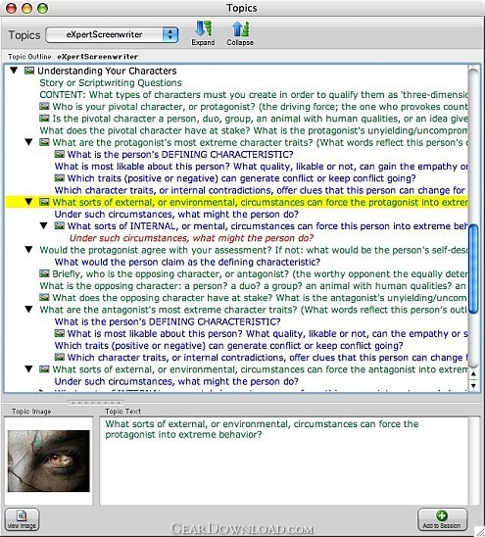Click image icon beside first 'Which traits (positive or negative)'
The height and width of the screenshot is (537, 485).
pyautogui.click(x=60, y=178)
